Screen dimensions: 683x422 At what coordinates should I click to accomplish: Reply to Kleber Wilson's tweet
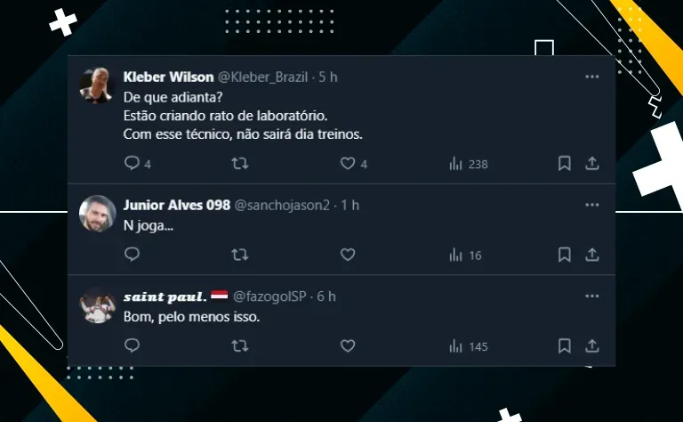click(x=132, y=163)
